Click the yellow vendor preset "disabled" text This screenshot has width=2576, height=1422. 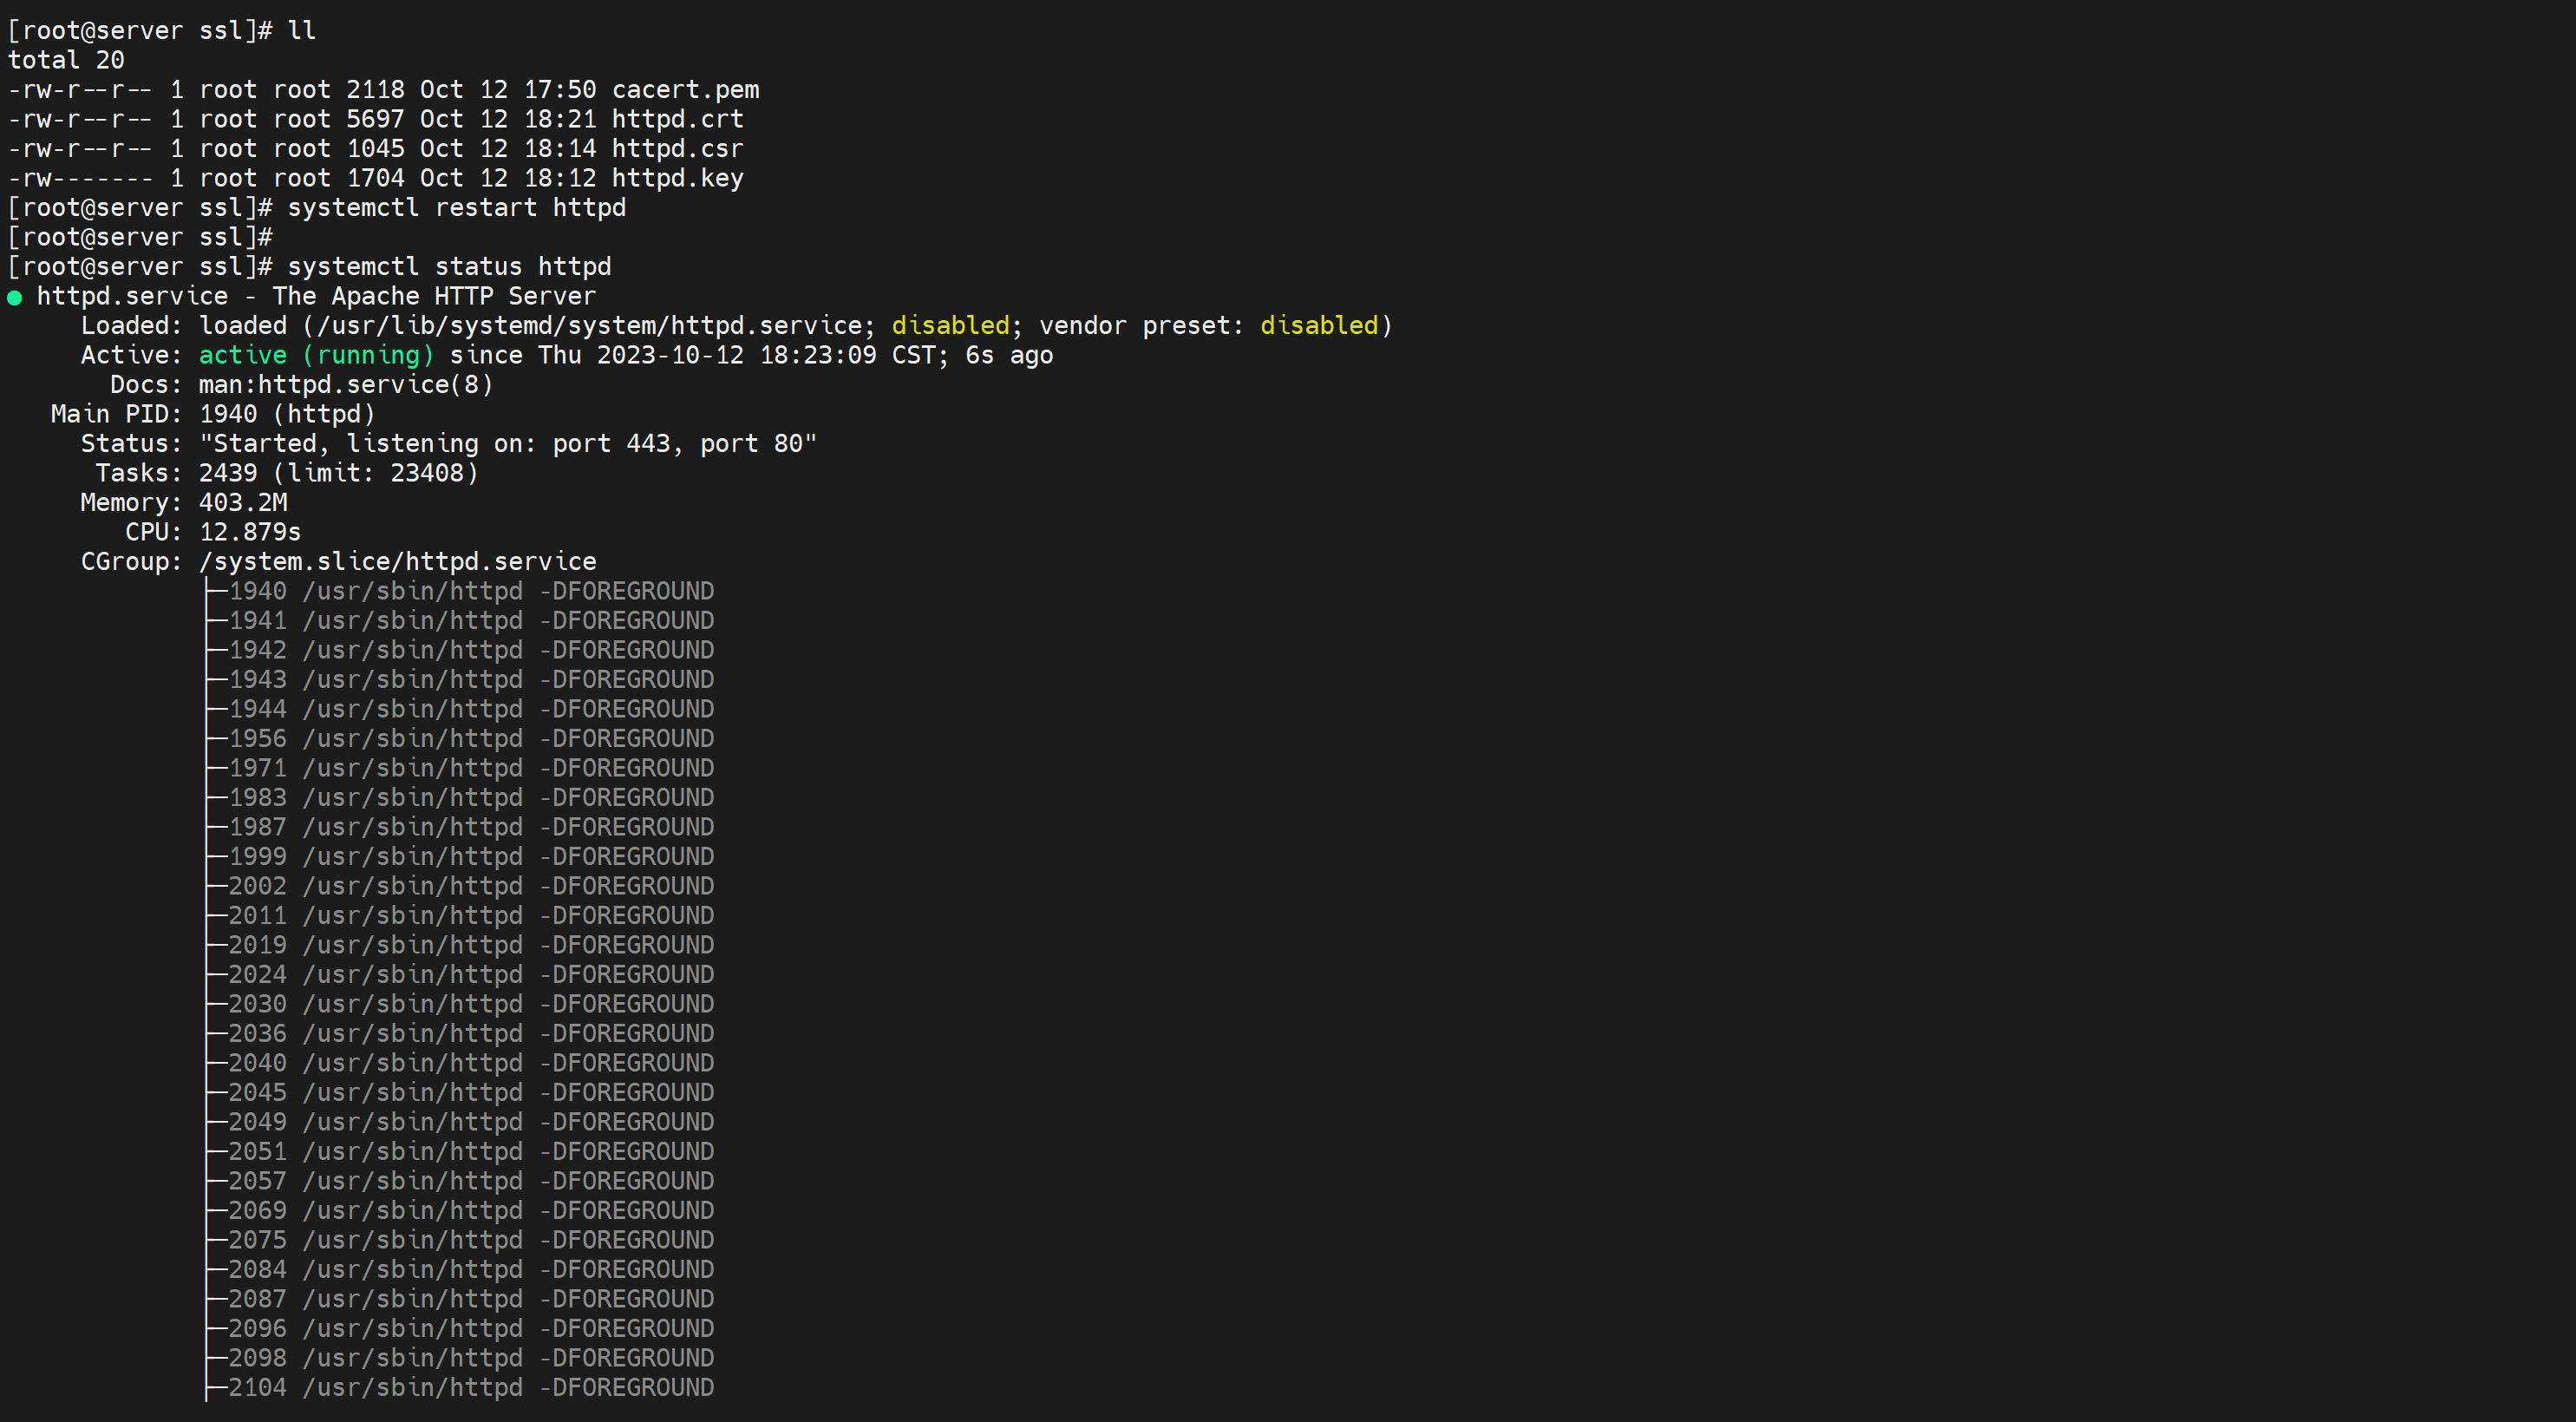coord(1319,326)
